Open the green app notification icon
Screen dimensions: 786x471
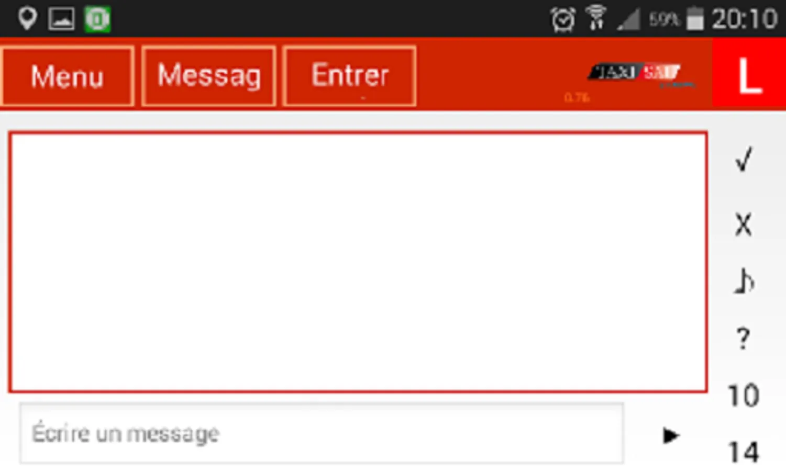pos(97,19)
